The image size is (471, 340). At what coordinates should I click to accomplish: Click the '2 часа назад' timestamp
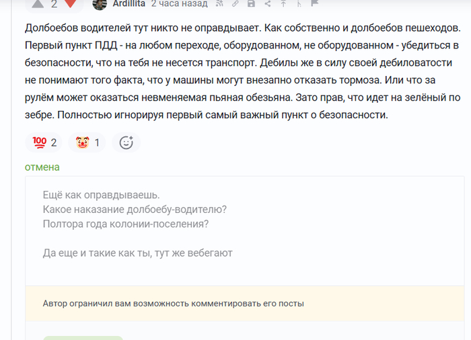[180, 3]
